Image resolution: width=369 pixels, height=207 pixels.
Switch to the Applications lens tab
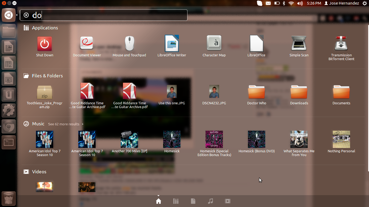pyautogui.click(x=176, y=201)
